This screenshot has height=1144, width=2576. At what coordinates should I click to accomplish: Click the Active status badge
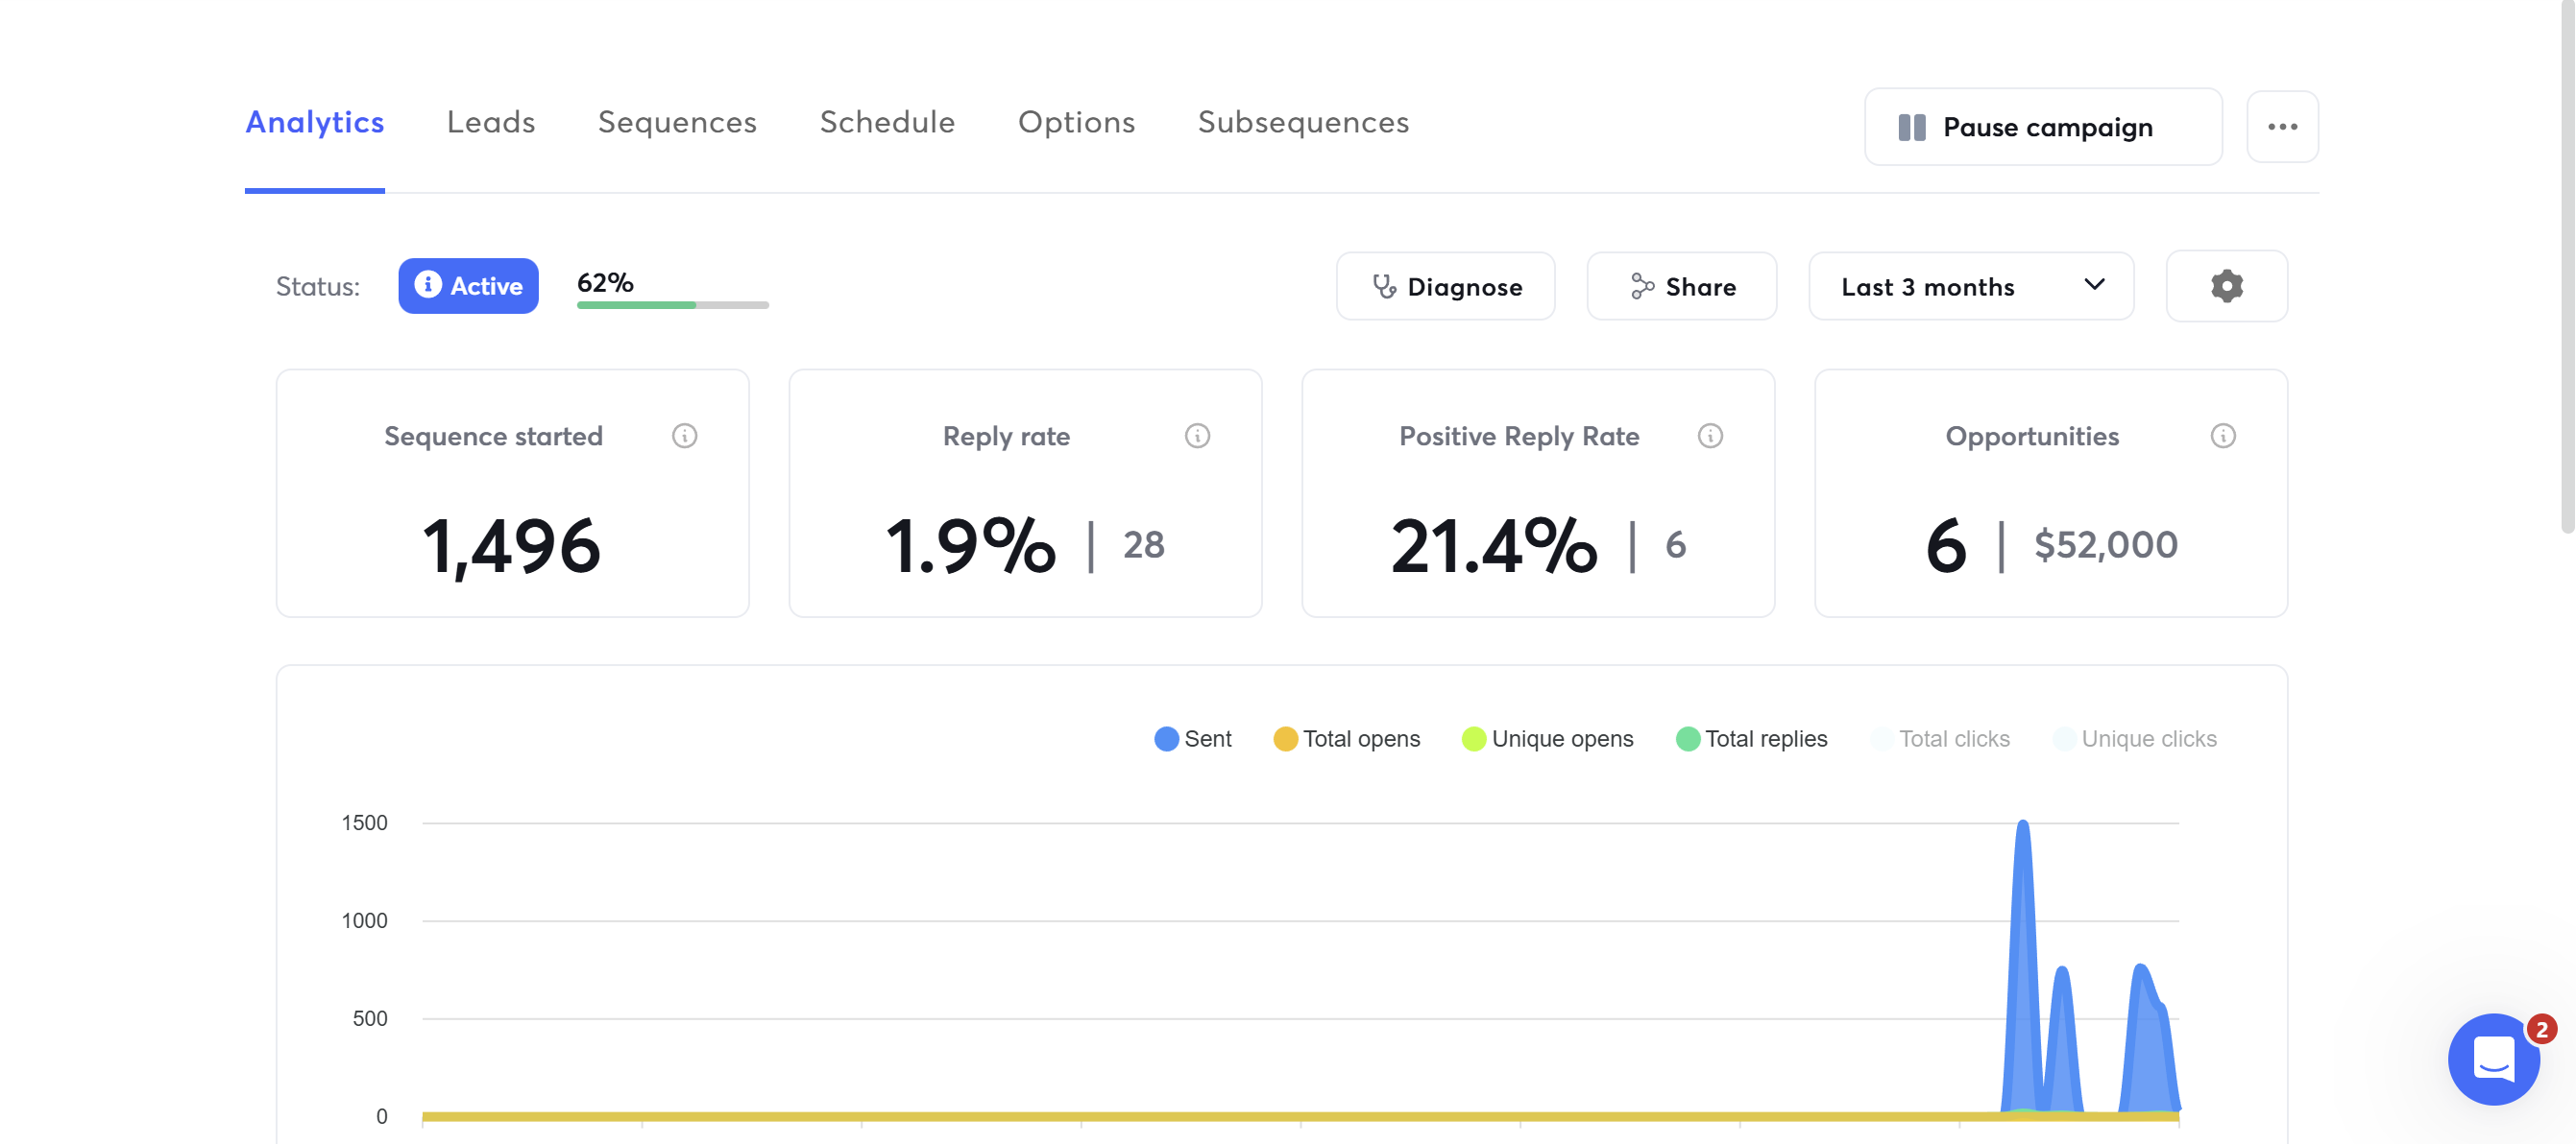pyautogui.click(x=468, y=286)
